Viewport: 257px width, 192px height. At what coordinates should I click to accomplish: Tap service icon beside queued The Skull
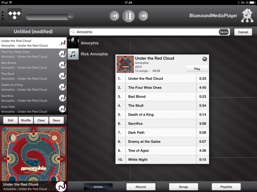click(x=62, y=76)
